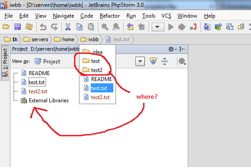Click the Collapse All icon
Image resolution: width=251 pixels, height=168 pixels.
165,61
